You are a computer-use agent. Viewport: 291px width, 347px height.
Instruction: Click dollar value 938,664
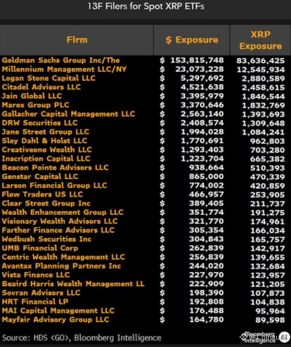coord(206,168)
